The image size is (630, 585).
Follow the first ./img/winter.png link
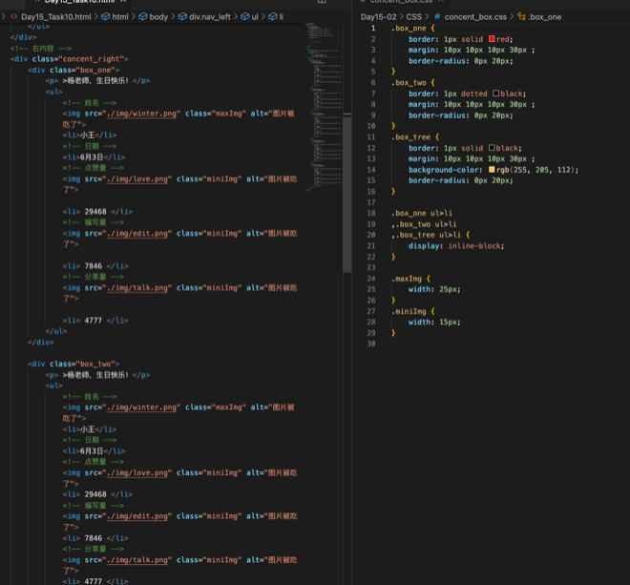click(143, 114)
